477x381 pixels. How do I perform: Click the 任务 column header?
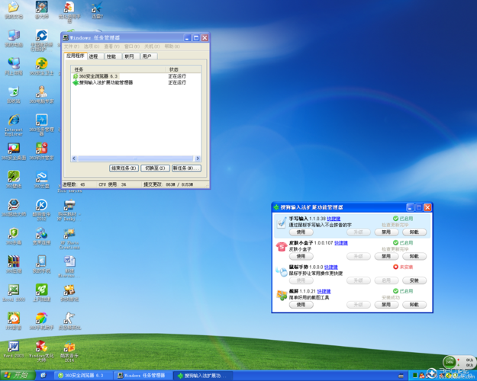point(118,69)
